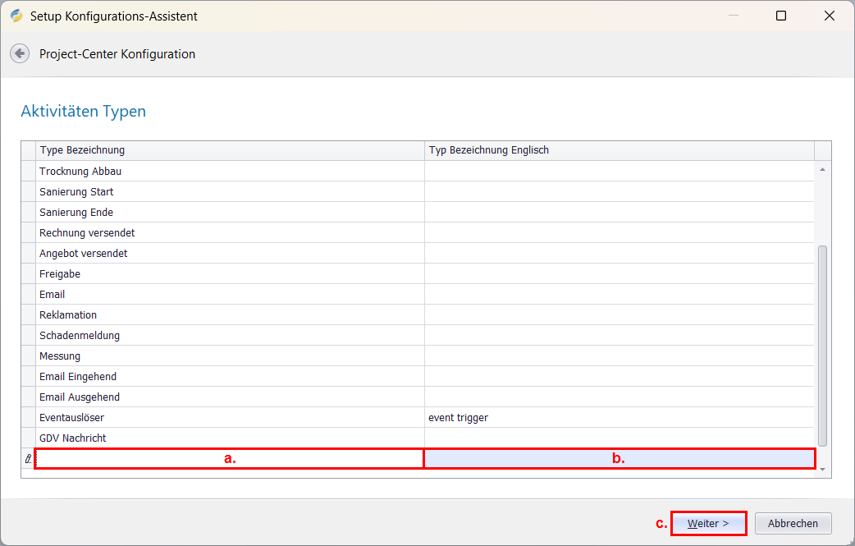Select the Schadenmeldung row
This screenshot has width=855, height=546.
[80, 336]
